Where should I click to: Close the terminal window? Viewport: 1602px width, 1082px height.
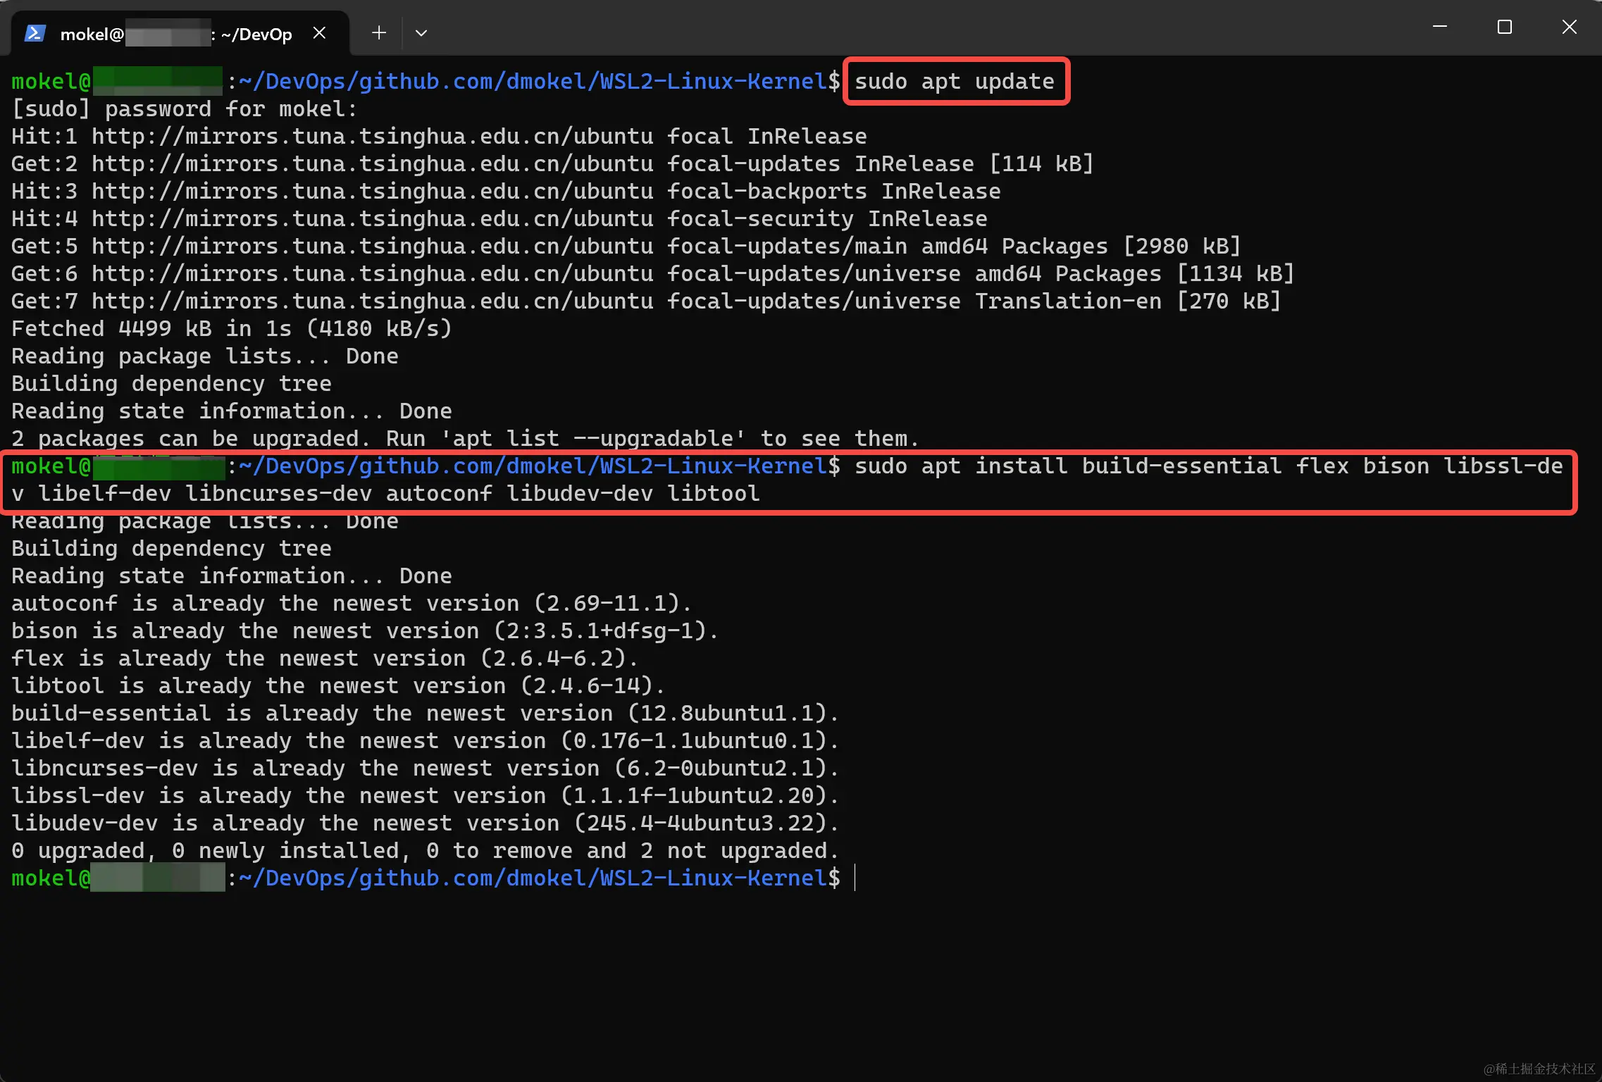click(1569, 27)
